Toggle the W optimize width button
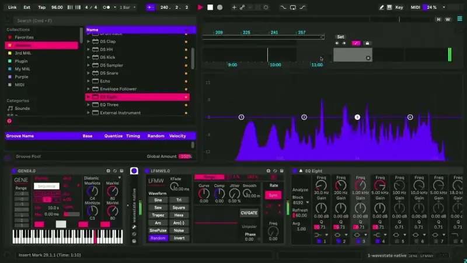The image size is (467, 263). pos(448,19)
